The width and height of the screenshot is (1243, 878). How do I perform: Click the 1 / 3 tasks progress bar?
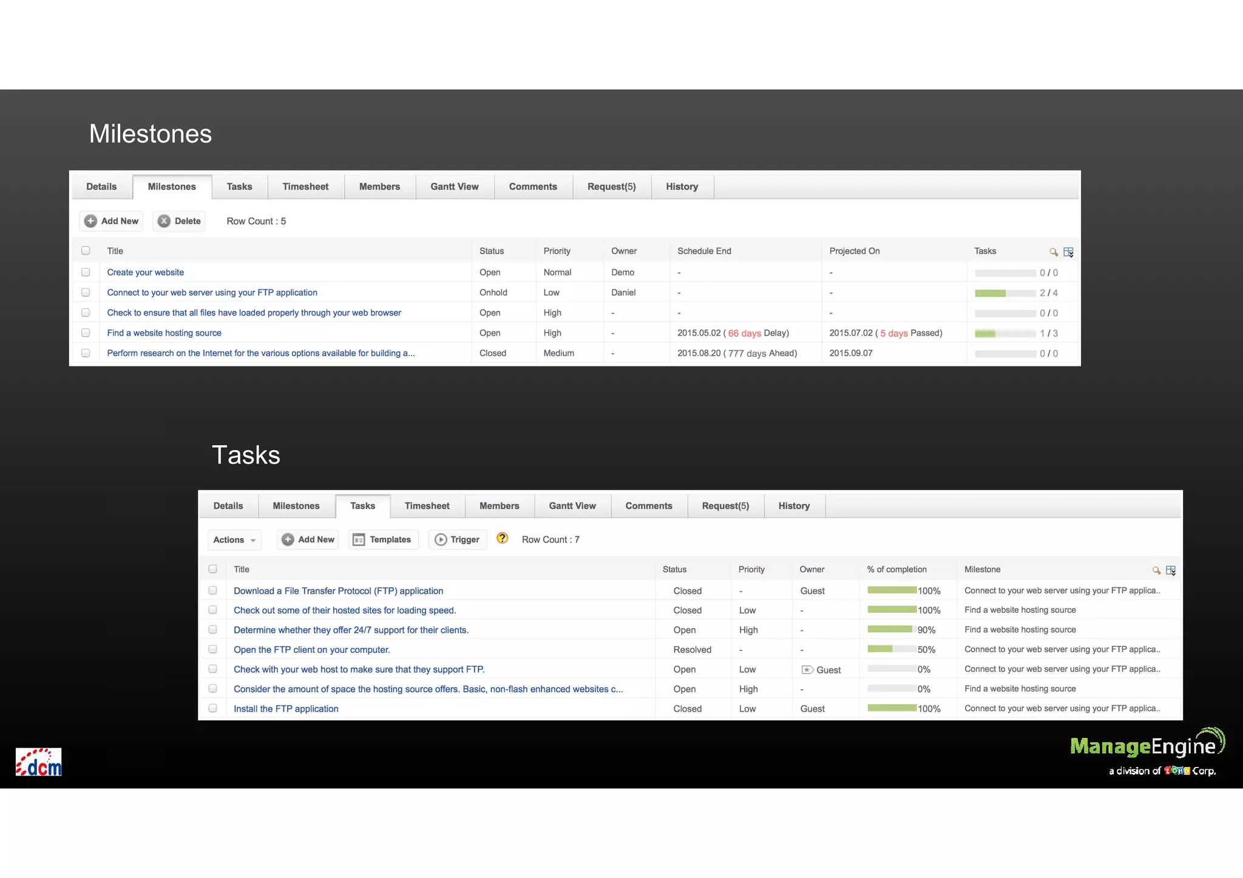[x=1005, y=333]
